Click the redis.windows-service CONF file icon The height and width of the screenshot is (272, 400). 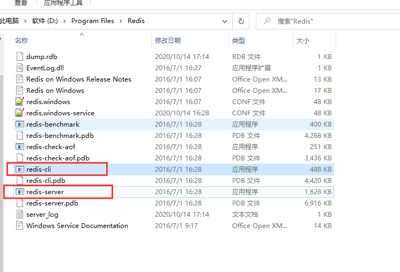[x=20, y=113]
